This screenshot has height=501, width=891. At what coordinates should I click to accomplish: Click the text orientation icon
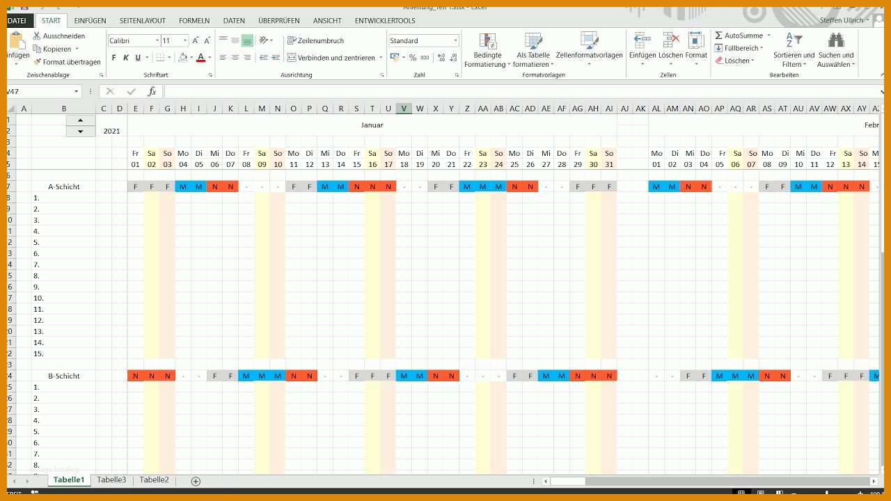[264, 40]
